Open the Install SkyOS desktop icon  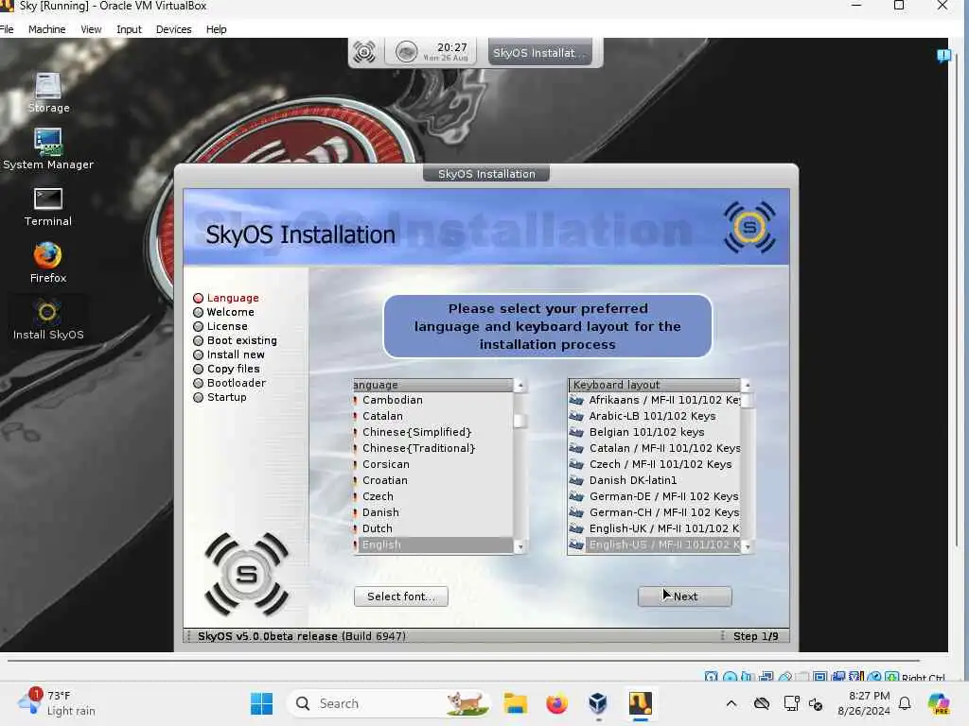(x=48, y=320)
